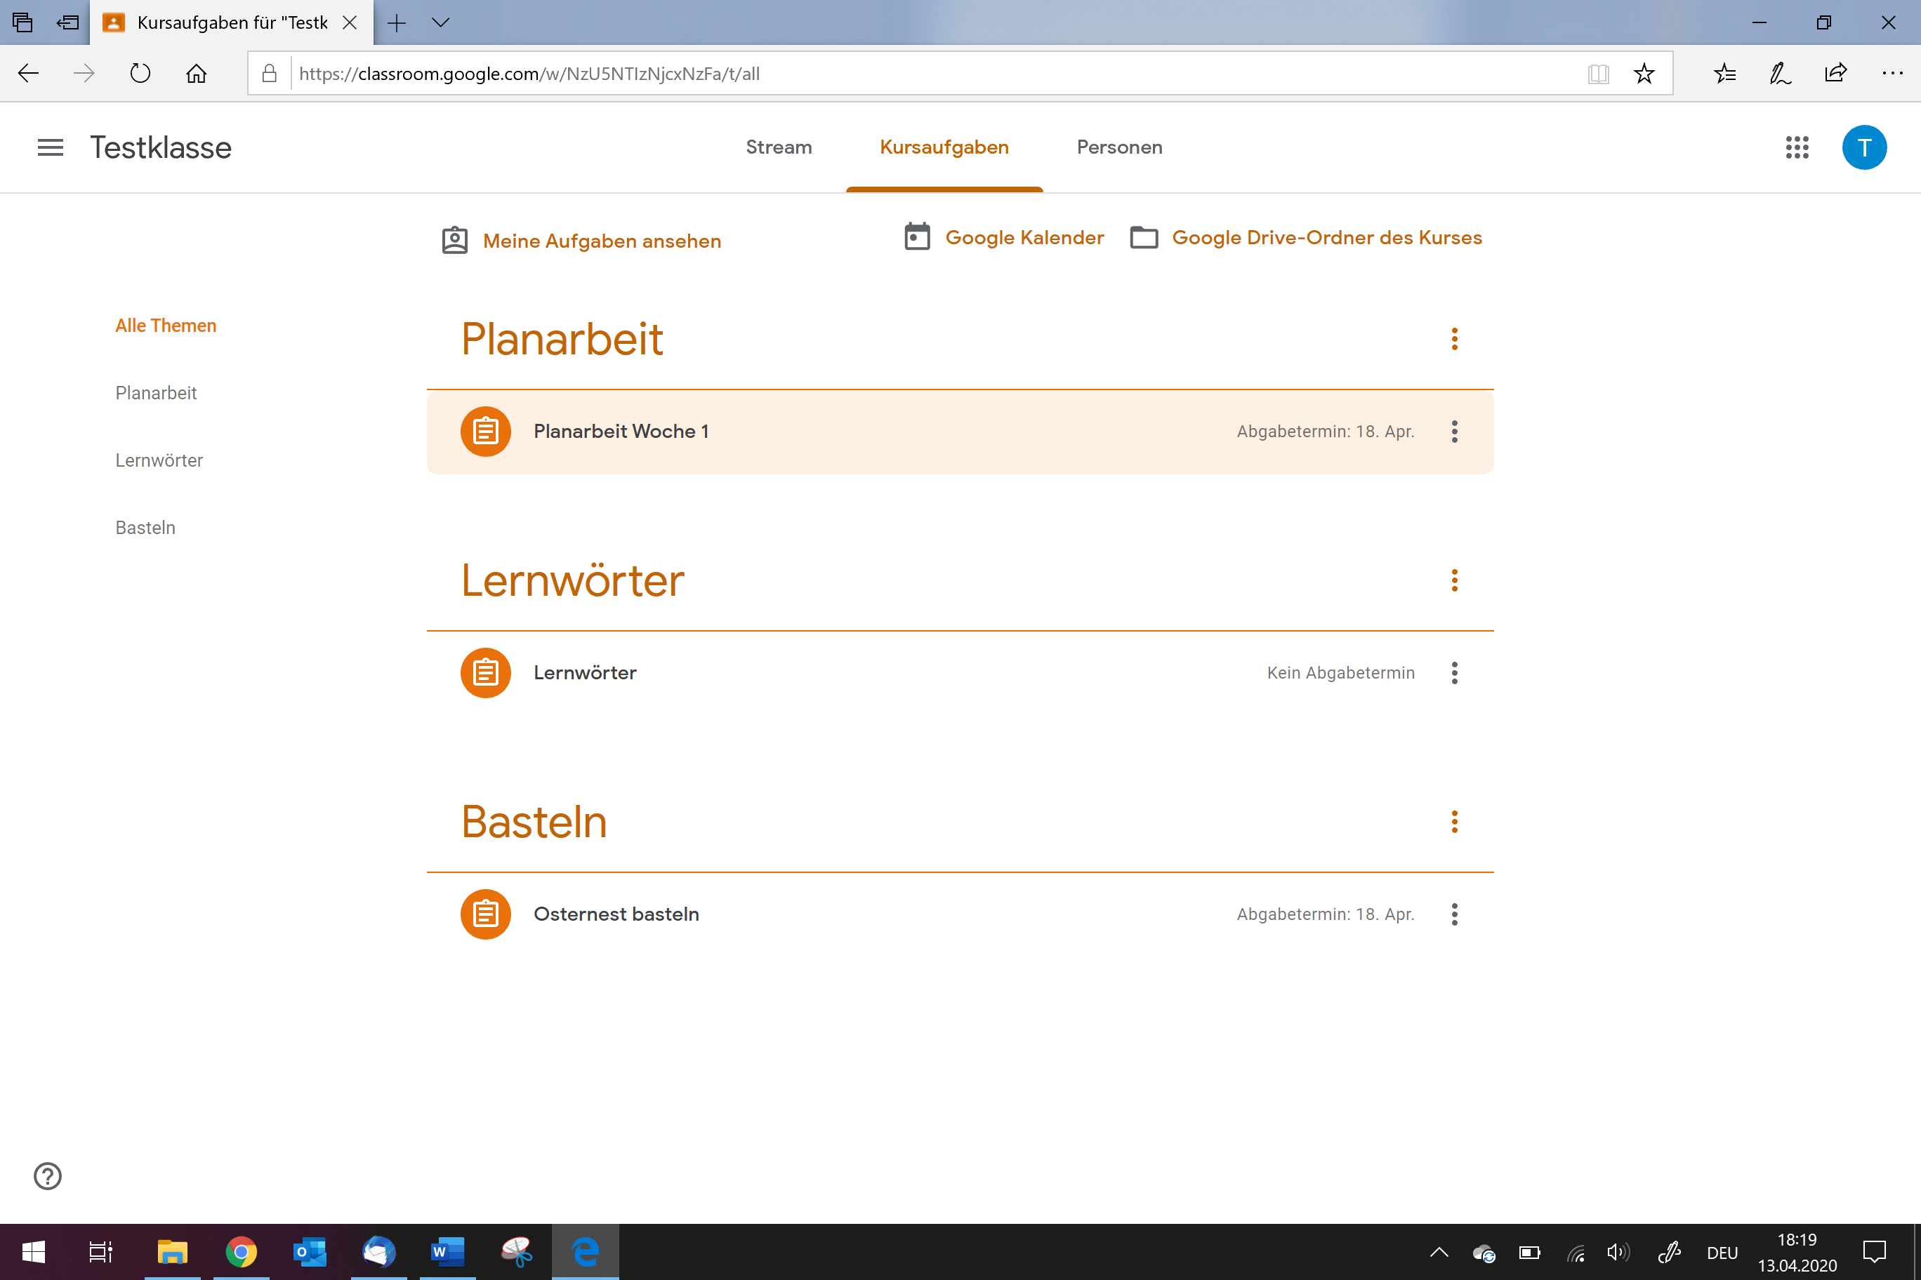Image resolution: width=1921 pixels, height=1280 pixels.
Task: Add page to favorites with star
Action: point(1644,74)
